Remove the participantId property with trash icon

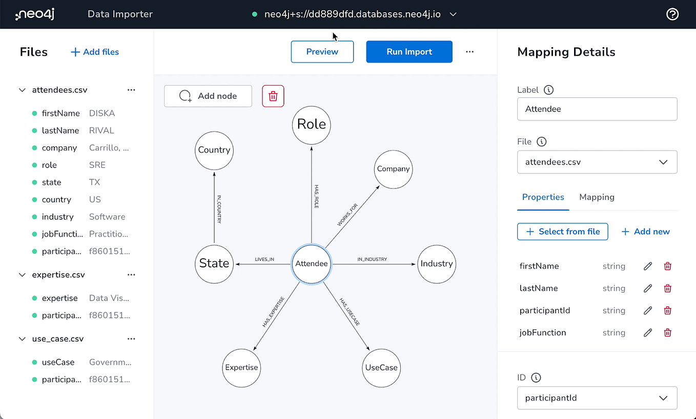(667, 310)
